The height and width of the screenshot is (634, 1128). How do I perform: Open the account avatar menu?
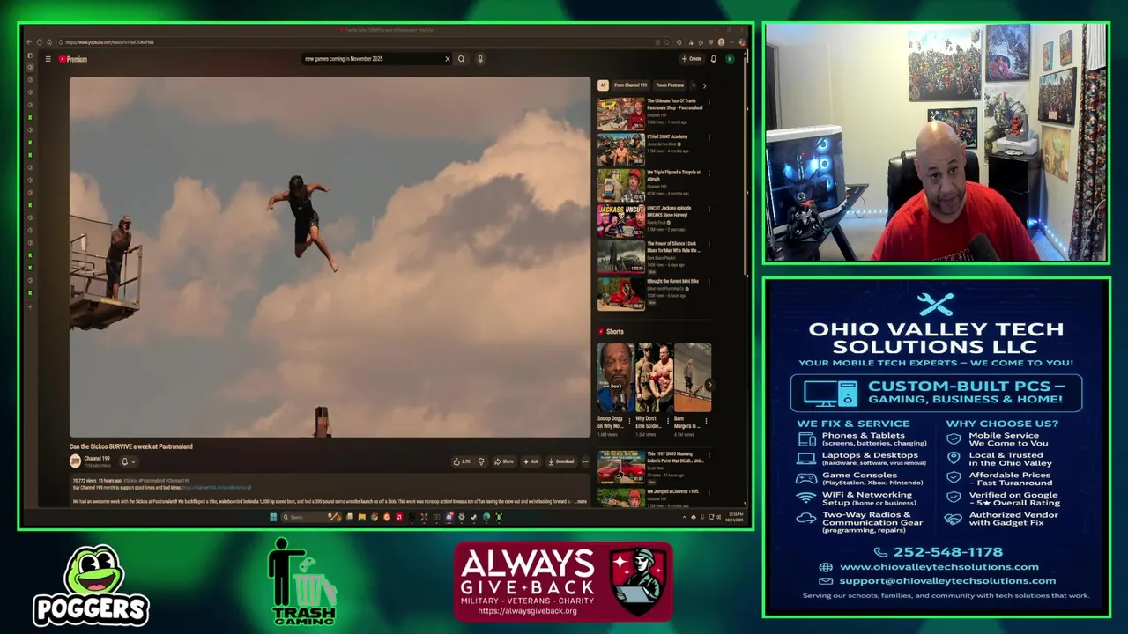tap(730, 59)
